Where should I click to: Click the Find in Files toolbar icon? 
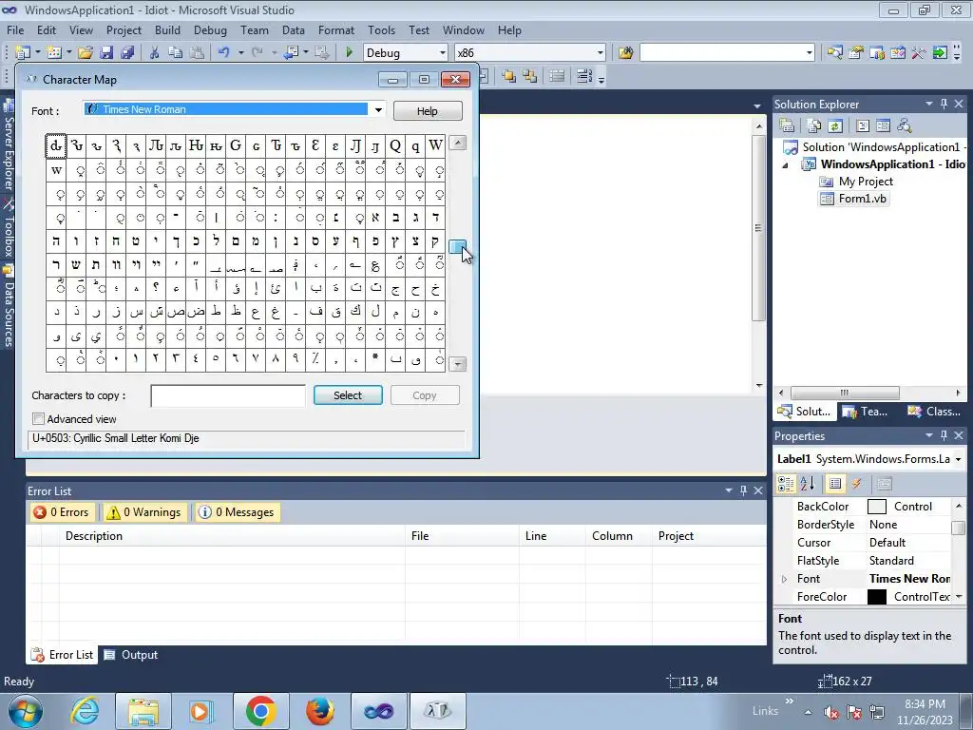(625, 53)
